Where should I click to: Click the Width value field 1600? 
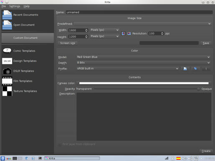(77, 30)
